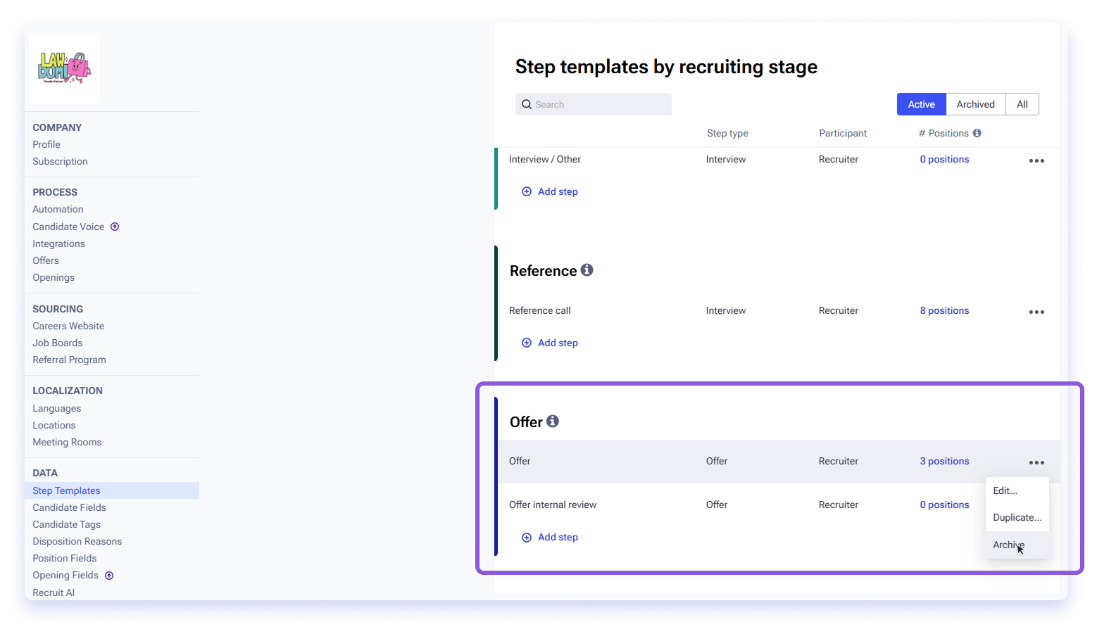
Task: Navigate to Automation settings
Action: (x=58, y=209)
